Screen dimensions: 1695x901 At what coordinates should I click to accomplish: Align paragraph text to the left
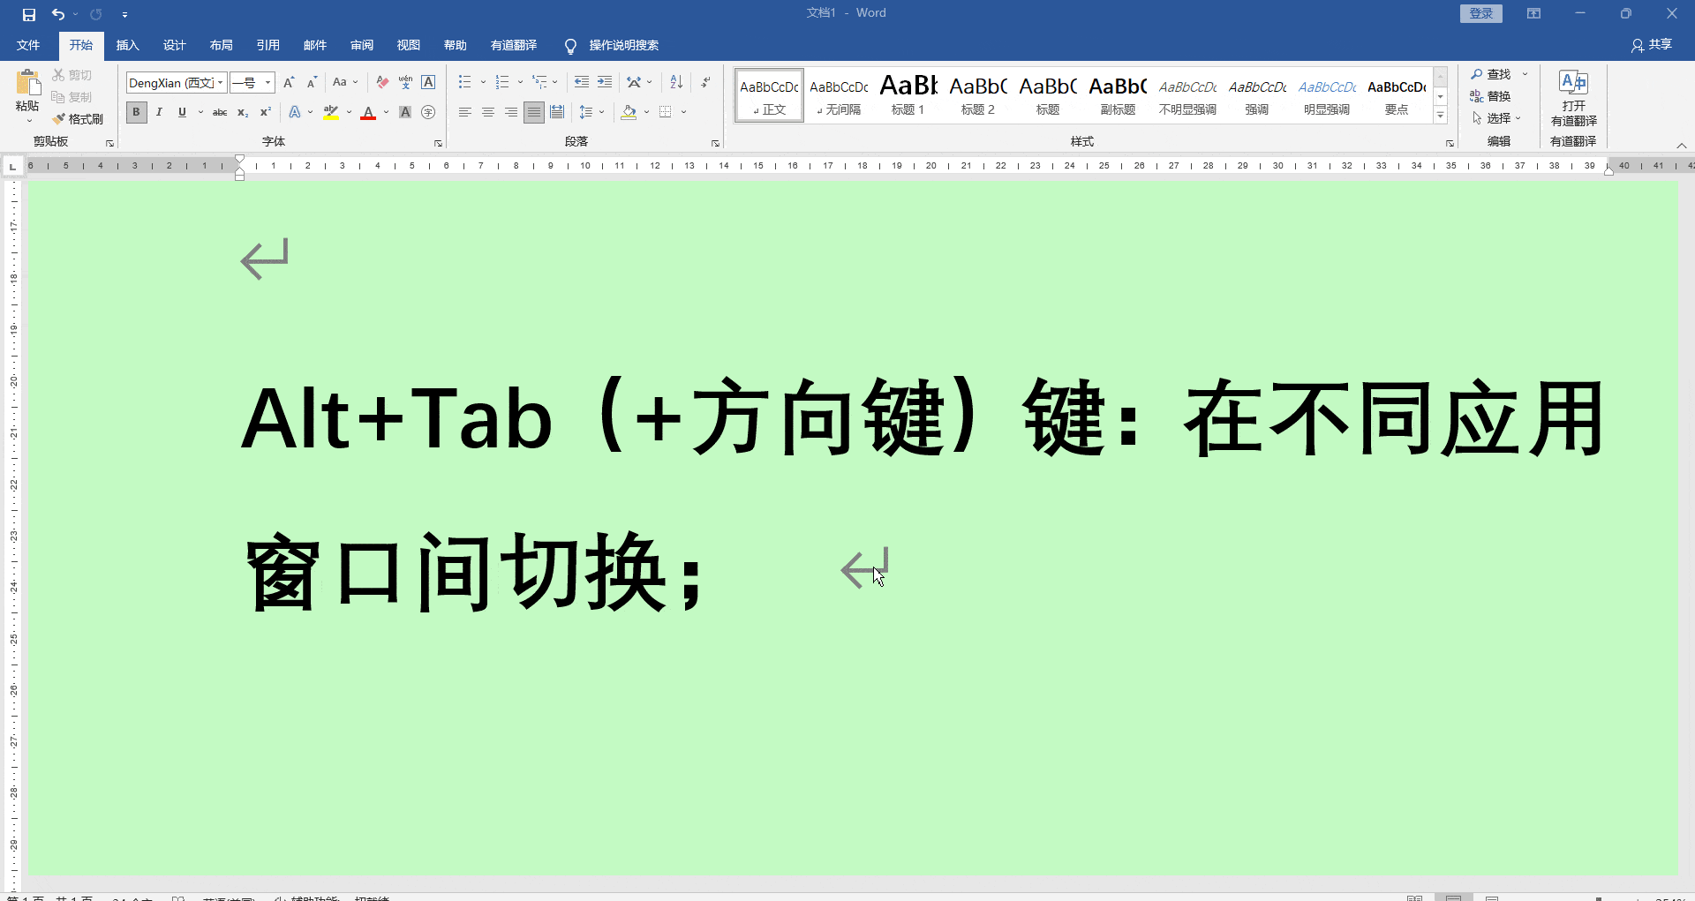point(465,112)
